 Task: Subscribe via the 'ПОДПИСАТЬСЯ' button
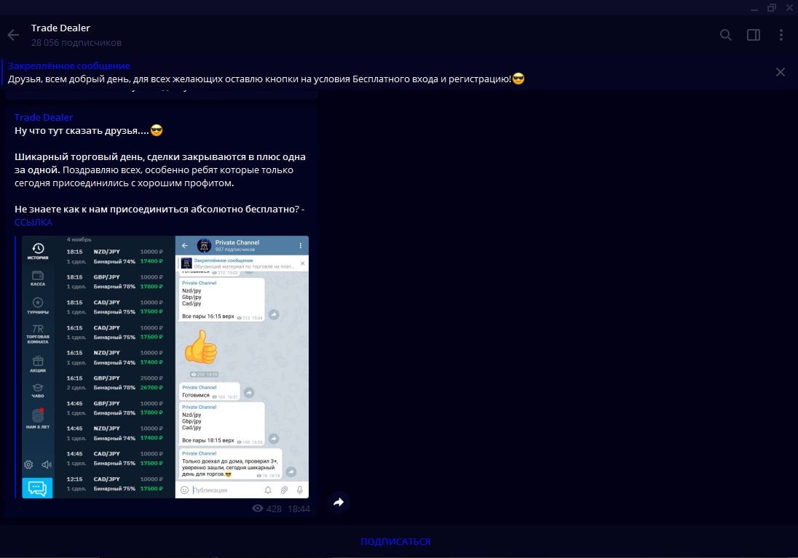point(395,542)
